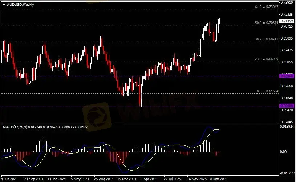Select the 23.6 = 0.66029 Fibonacci label
The height and width of the screenshot is (182, 296).
click(x=267, y=59)
